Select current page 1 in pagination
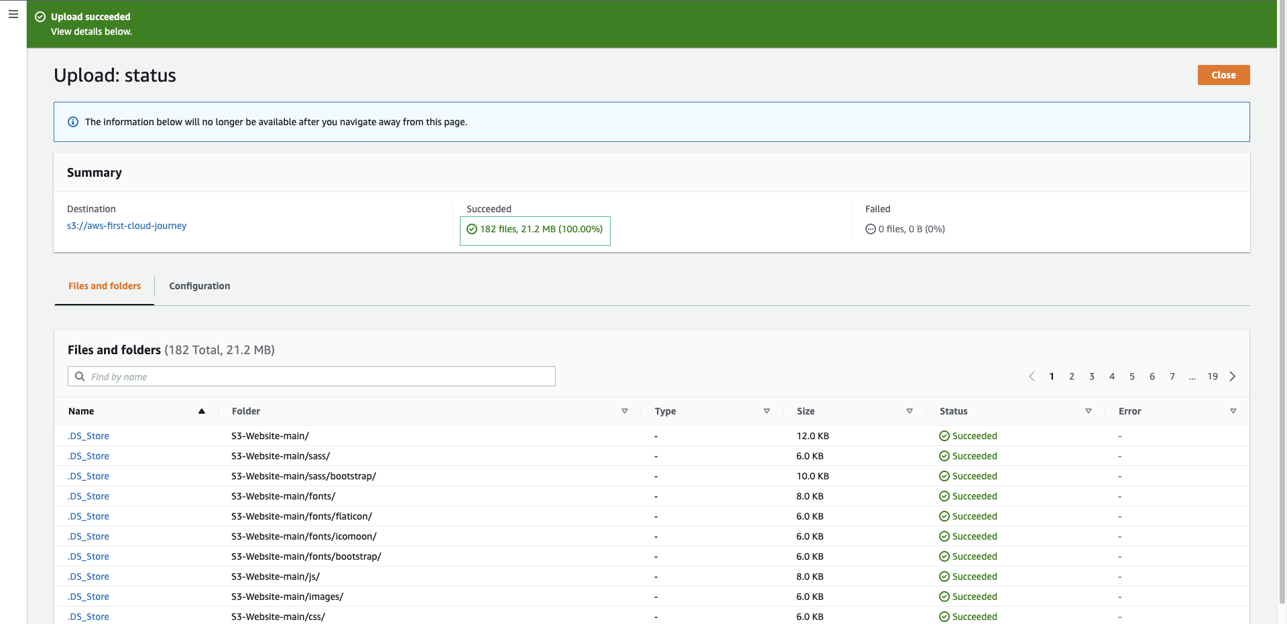Screen dimensions: 1287x624 pos(1052,376)
